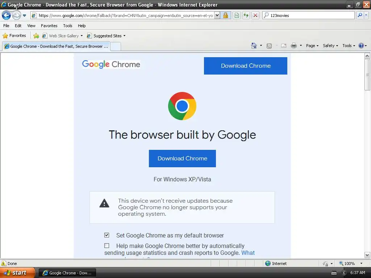Image resolution: width=371 pixels, height=278 pixels.
Task: Click the Favorites star button
Action: (x=14, y=36)
